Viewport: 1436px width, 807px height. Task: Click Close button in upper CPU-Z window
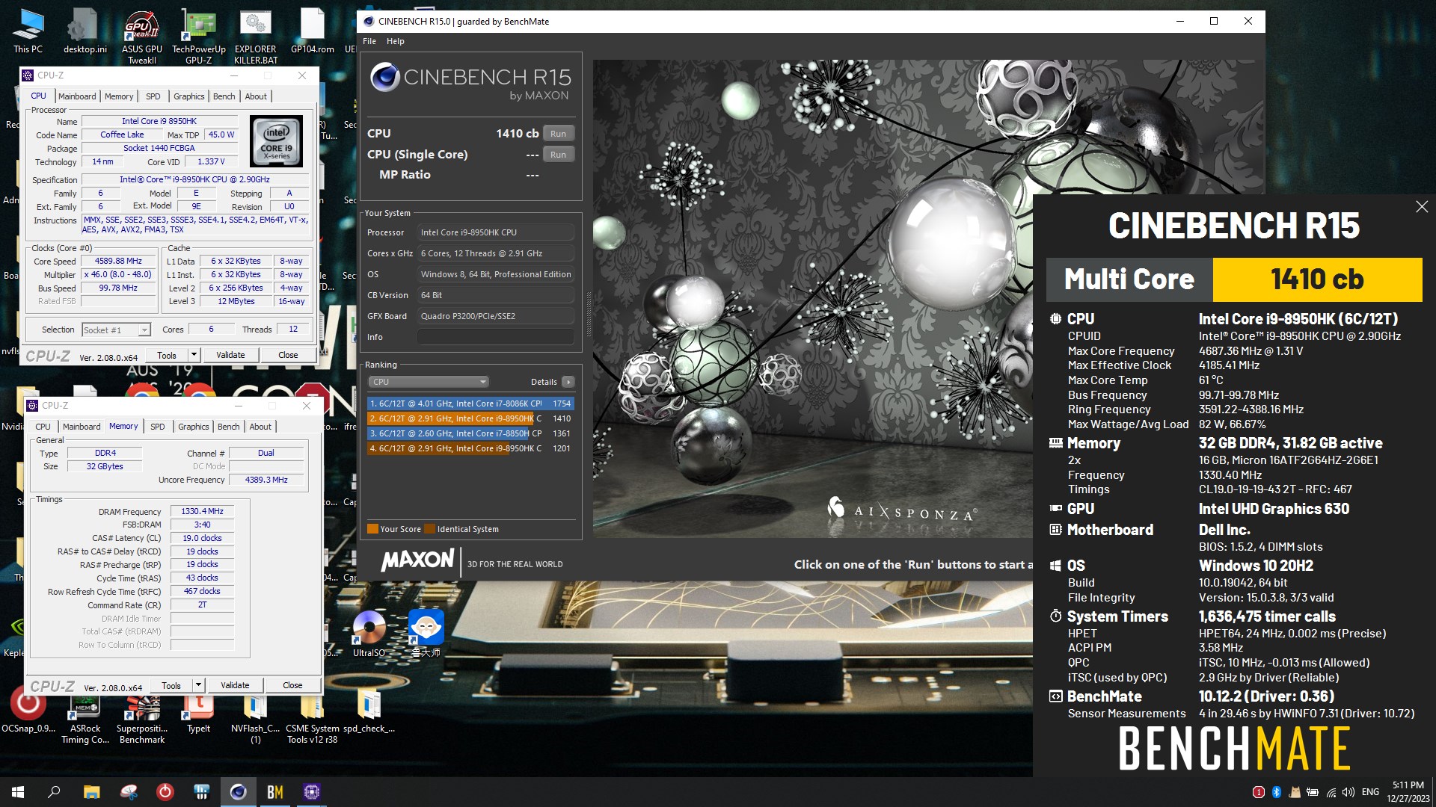tap(288, 355)
